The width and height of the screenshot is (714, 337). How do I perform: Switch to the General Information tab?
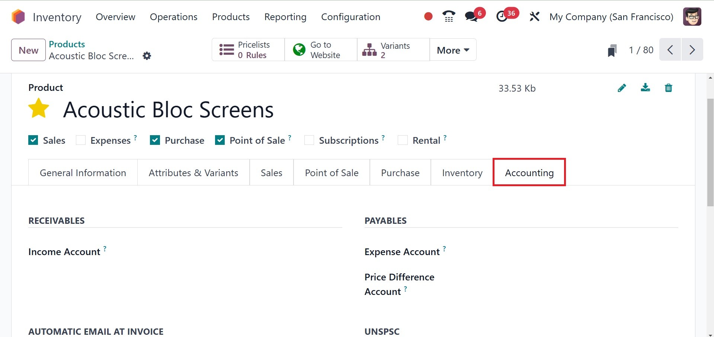point(83,173)
